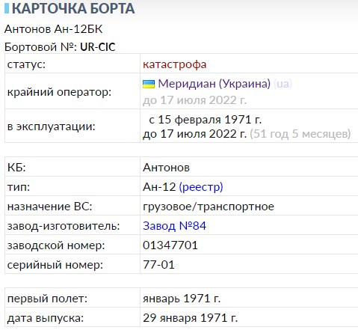Click the 'до 17 июля 2022 г.' grey operator date
The height and width of the screenshot is (333, 358).
(194, 100)
